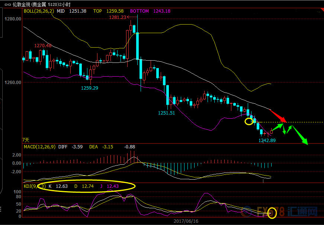Click the 2.00 MACD axis label

pos(17,155)
